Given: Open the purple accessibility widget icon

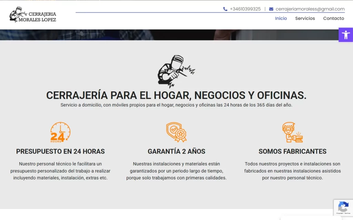Looking at the screenshot, I should point(345,35).
